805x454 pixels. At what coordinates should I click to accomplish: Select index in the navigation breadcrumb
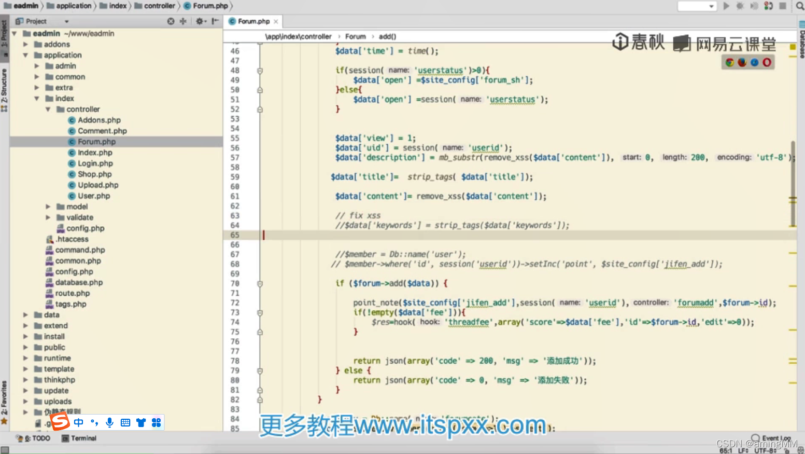pos(114,6)
